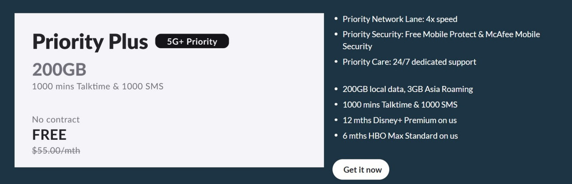The height and width of the screenshot is (184, 572).
Task: Click the 1000 mins Talktime bullet in feature list
Action: pos(400,105)
